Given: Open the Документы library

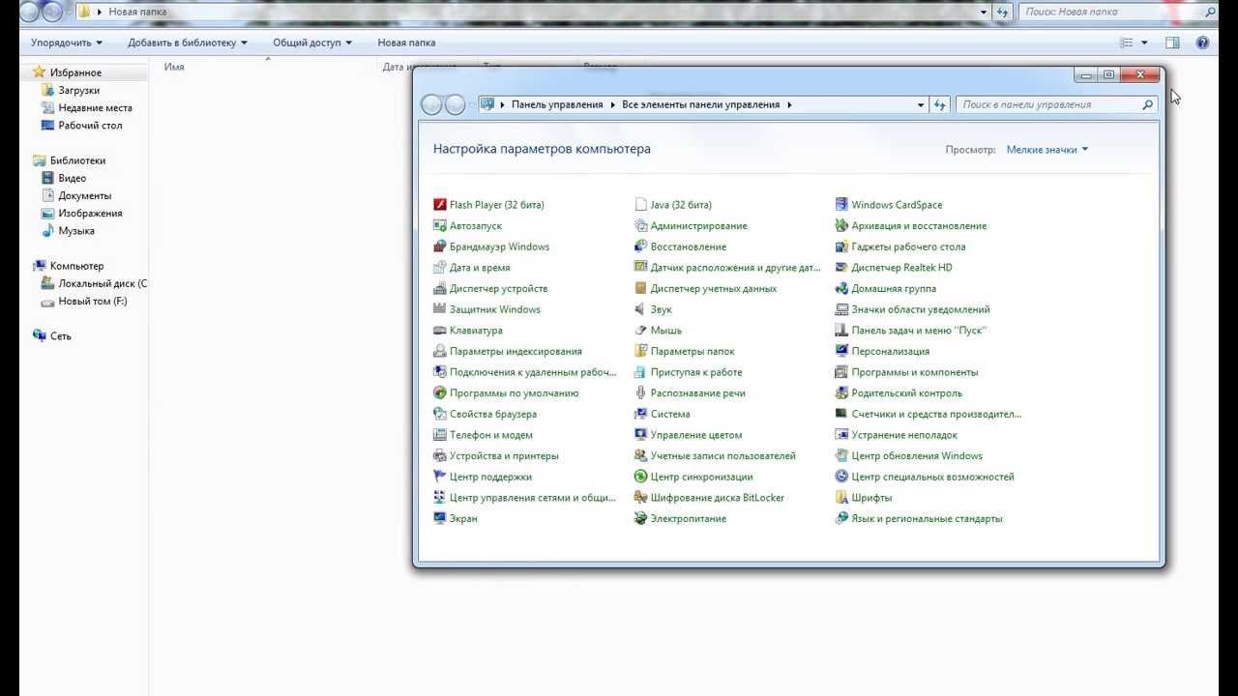Looking at the screenshot, I should [84, 196].
